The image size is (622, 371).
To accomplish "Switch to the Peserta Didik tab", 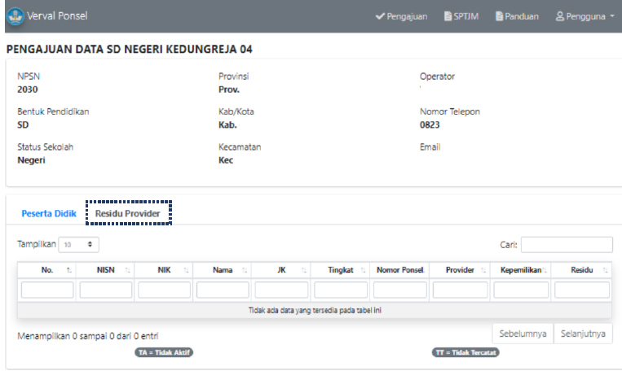I will [x=49, y=213].
